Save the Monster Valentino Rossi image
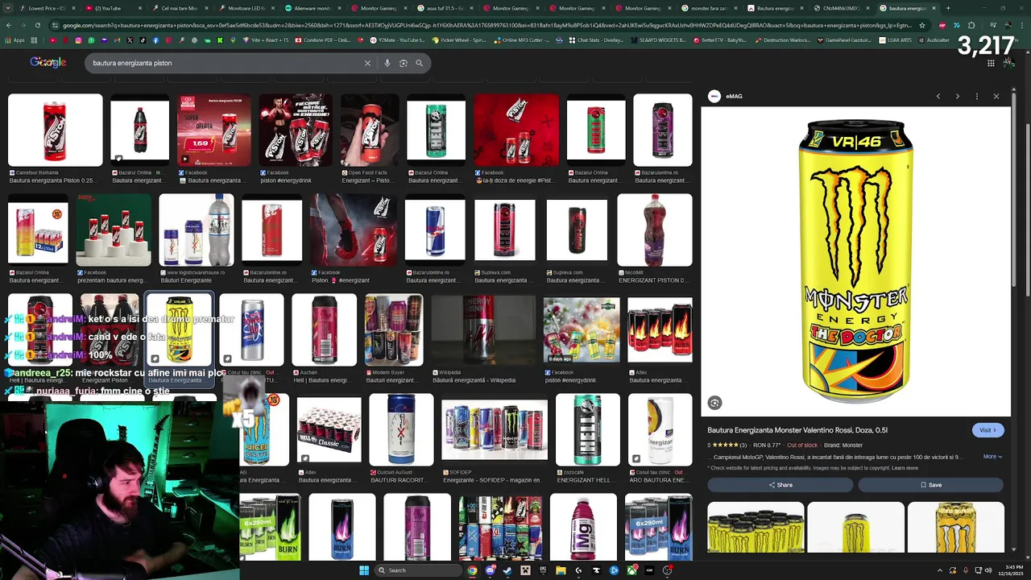This screenshot has width=1031, height=580. tap(930, 485)
